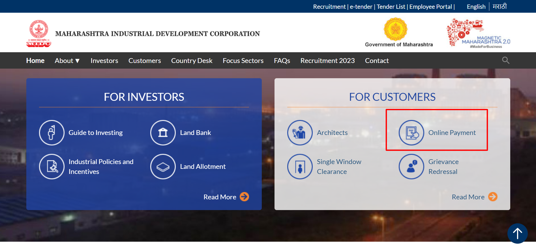Open the Contact menu item
The image size is (536, 251).
pos(377,61)
